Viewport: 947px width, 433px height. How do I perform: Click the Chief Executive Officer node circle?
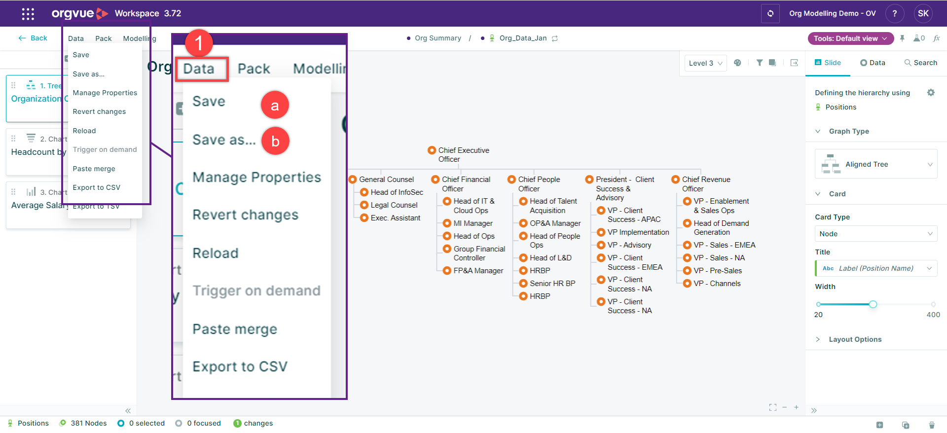(x=432, y=150)
